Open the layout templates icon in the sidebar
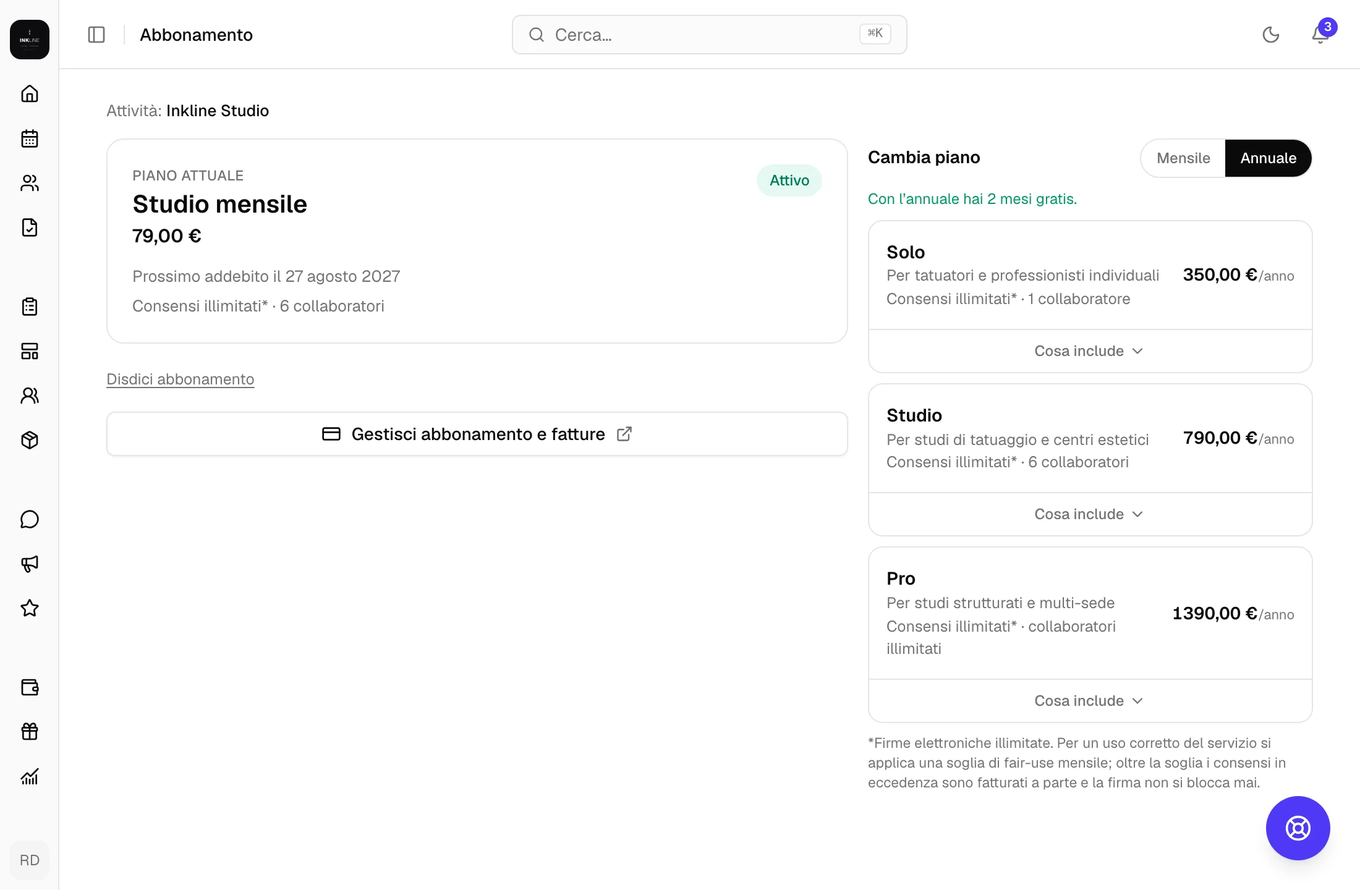The width and height of the screenshot is (1360, 890). pos(30,351)
